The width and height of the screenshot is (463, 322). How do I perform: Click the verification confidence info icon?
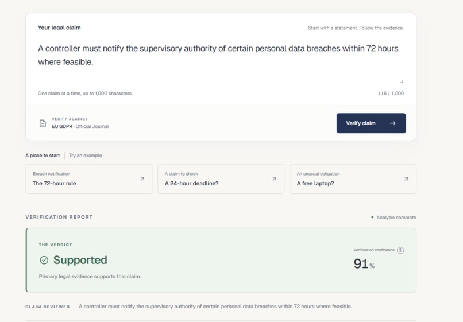coord(400,250)
